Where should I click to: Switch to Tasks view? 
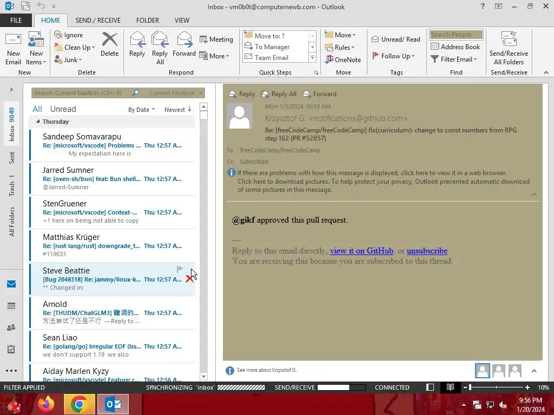(11, 349)
